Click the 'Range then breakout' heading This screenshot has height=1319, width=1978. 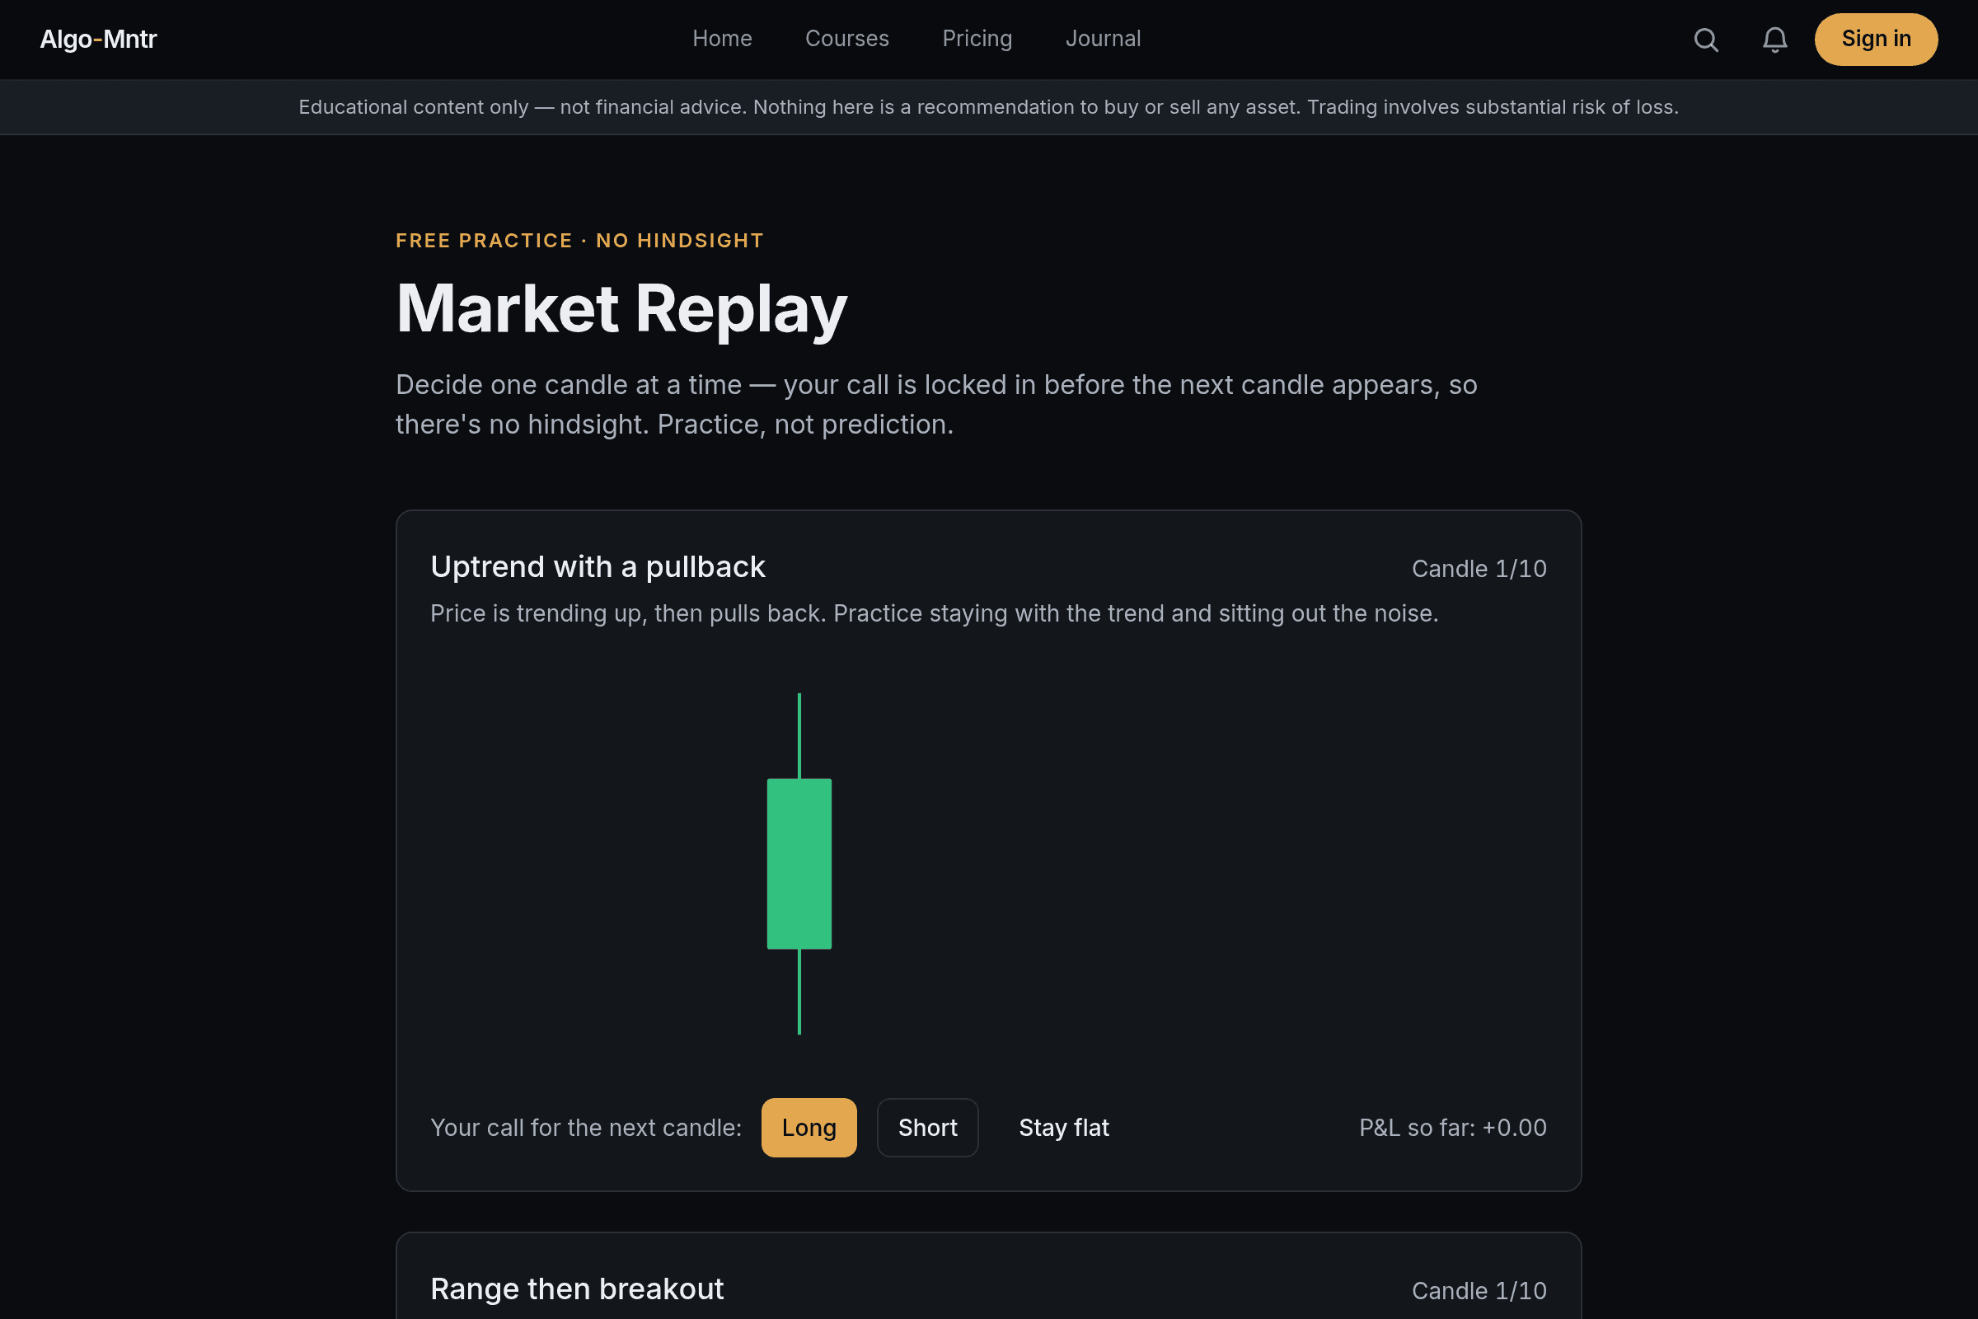pyautogui.click(x=577, y=1288)
